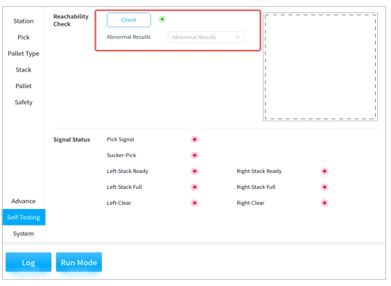Image resolution: width=391 pixels, height=286 pixels.
Task: Run the reachability Check button
Action: 129,20
